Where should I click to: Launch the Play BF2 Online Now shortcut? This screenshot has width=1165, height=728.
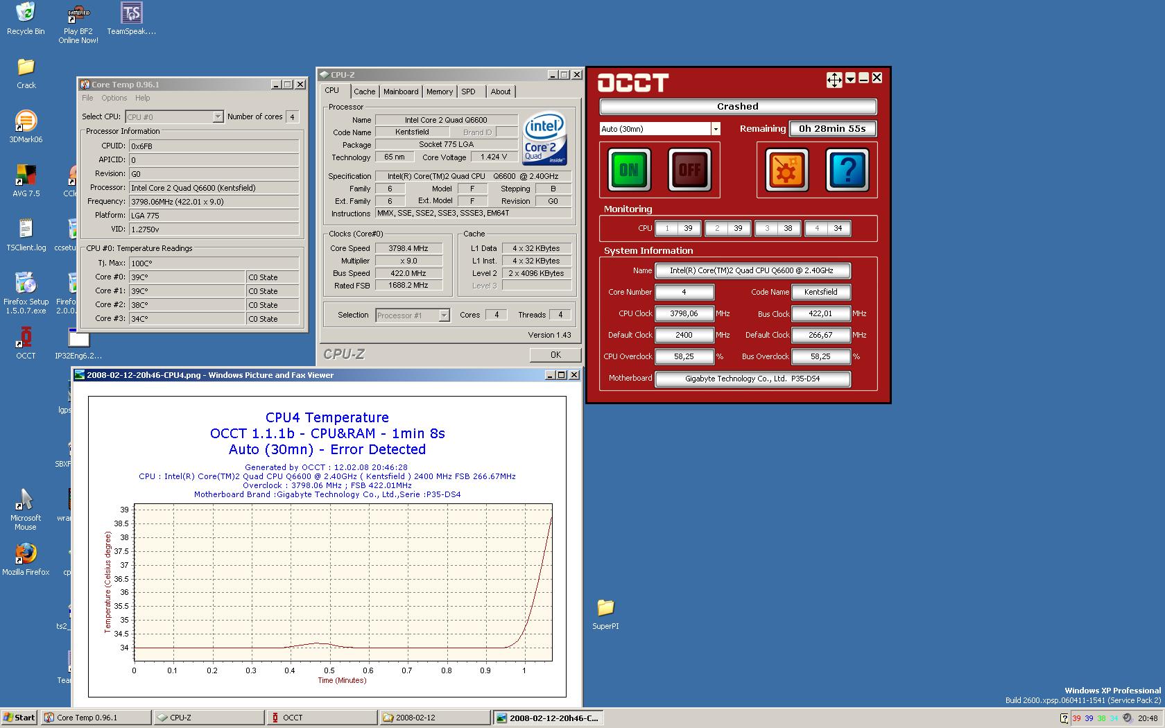point(78,24)
